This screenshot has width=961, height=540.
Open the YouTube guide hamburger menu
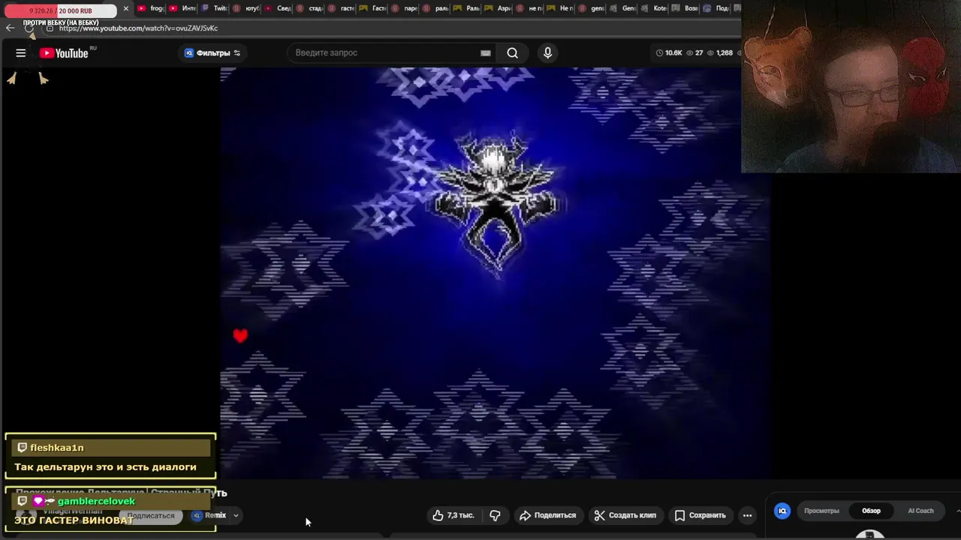21,53
